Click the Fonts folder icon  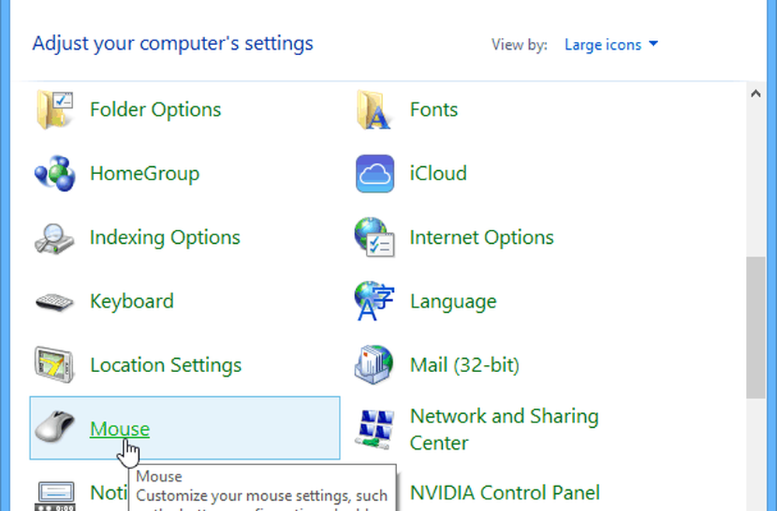point(375,109)
